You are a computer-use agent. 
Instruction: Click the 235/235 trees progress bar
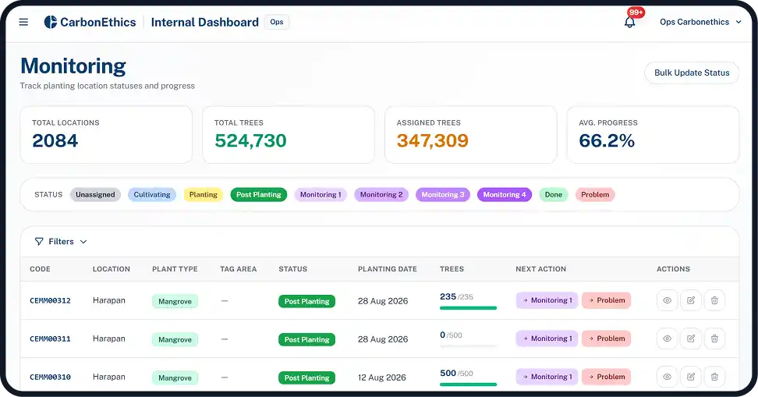(468, 308)
